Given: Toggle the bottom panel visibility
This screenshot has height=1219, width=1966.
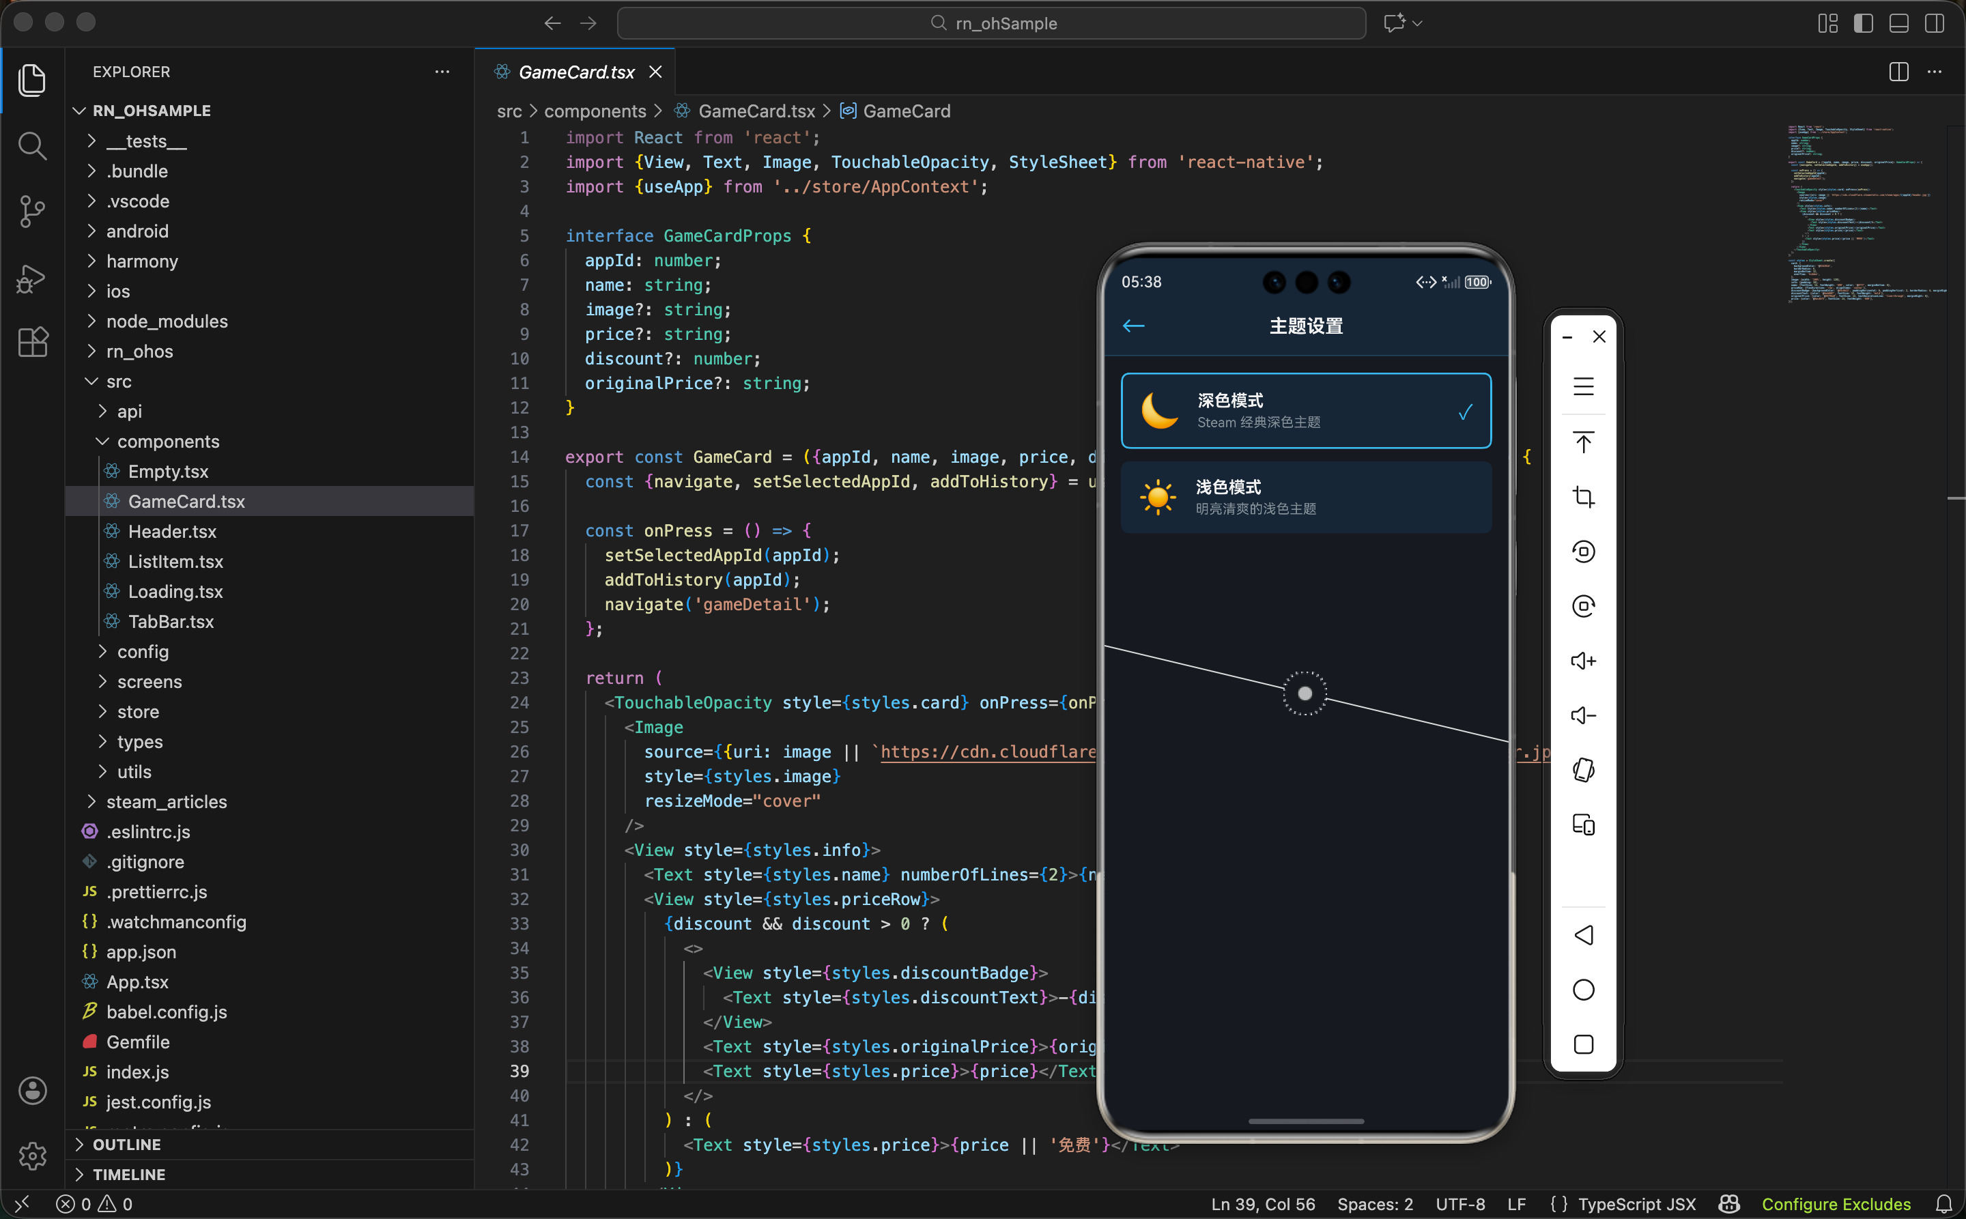Looking at the screenshot, I should coord(1898,23).
